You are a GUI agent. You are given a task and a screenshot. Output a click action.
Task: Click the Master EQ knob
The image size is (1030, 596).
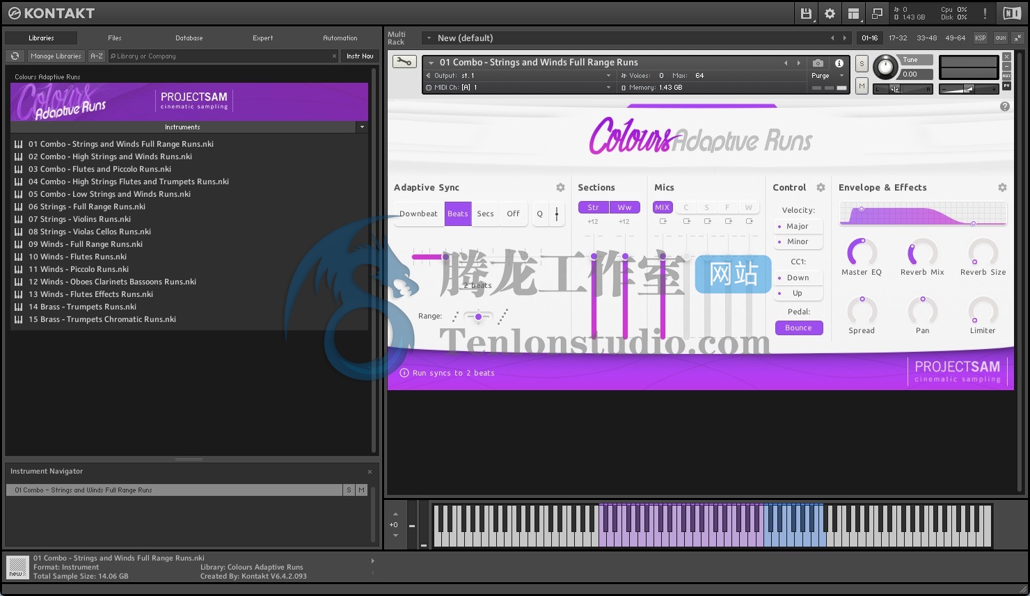pyautogui.click(x=862, y=252)
